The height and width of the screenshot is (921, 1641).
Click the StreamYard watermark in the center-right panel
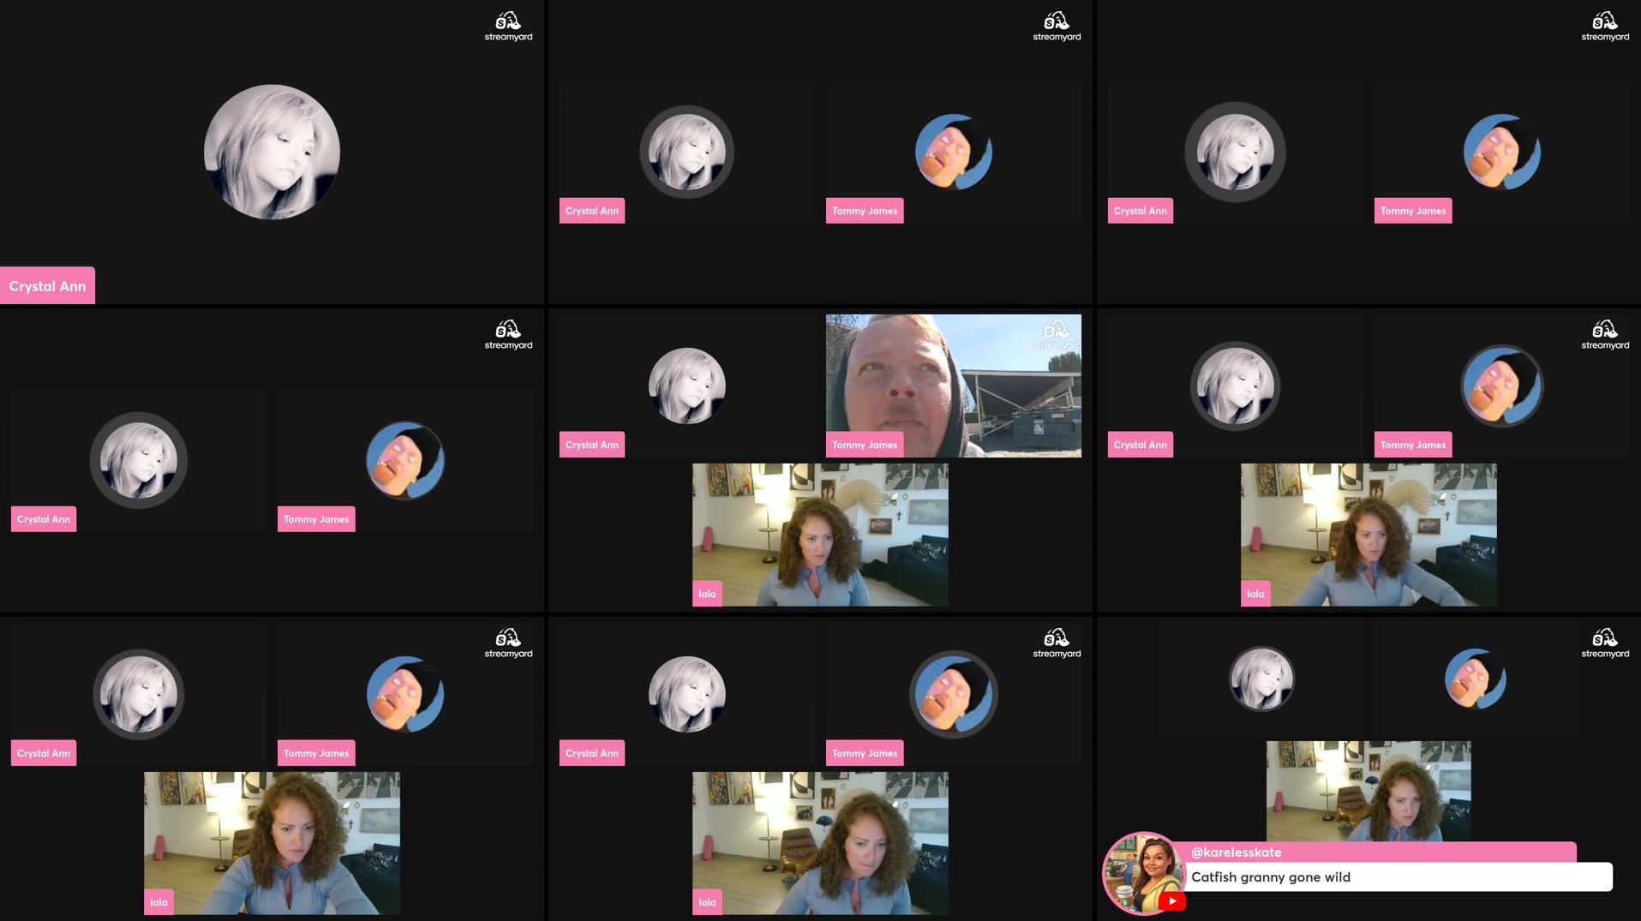click(x=1605, y=334)
